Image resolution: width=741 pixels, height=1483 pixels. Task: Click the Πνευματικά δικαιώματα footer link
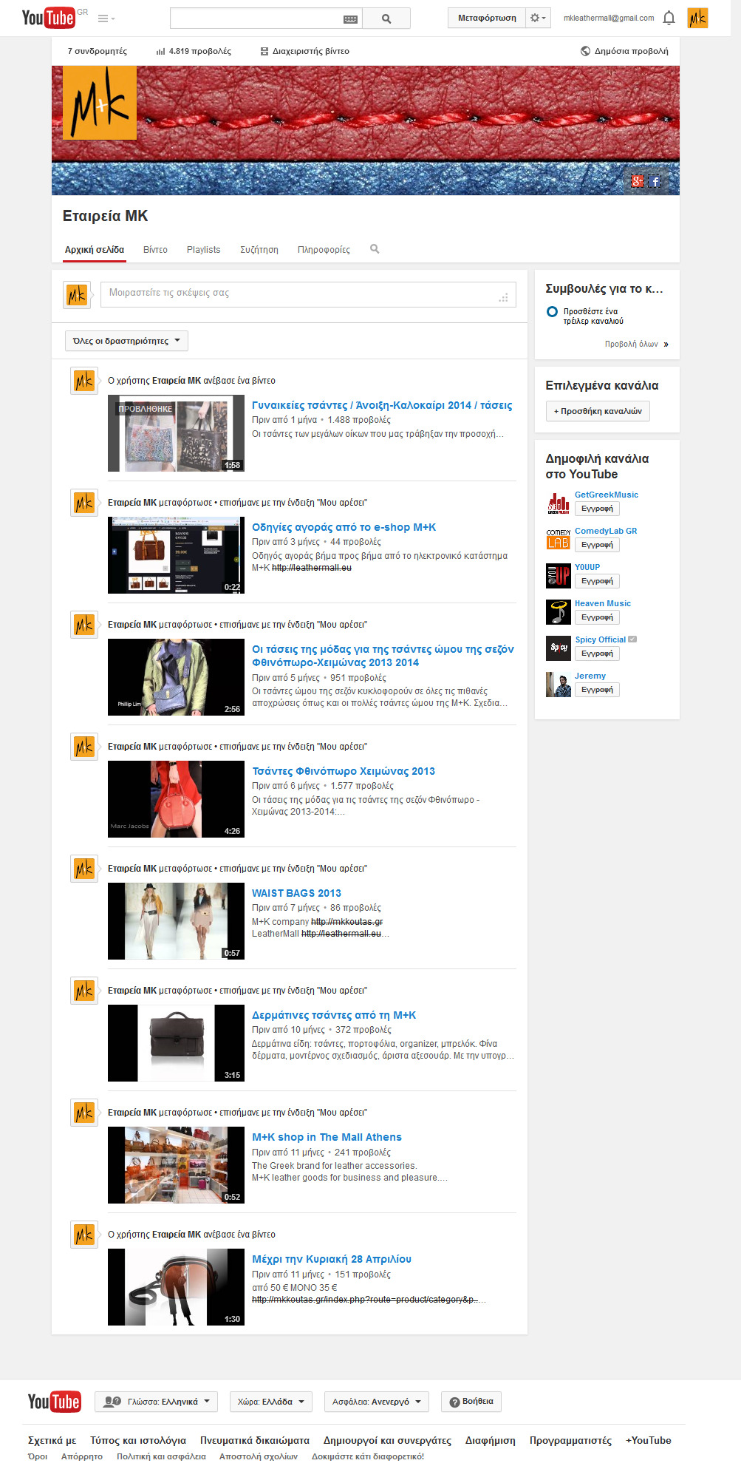255,1440
